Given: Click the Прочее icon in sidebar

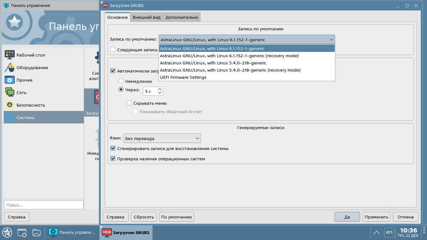Looking at the screenshot, I should [x=9, y=80].
